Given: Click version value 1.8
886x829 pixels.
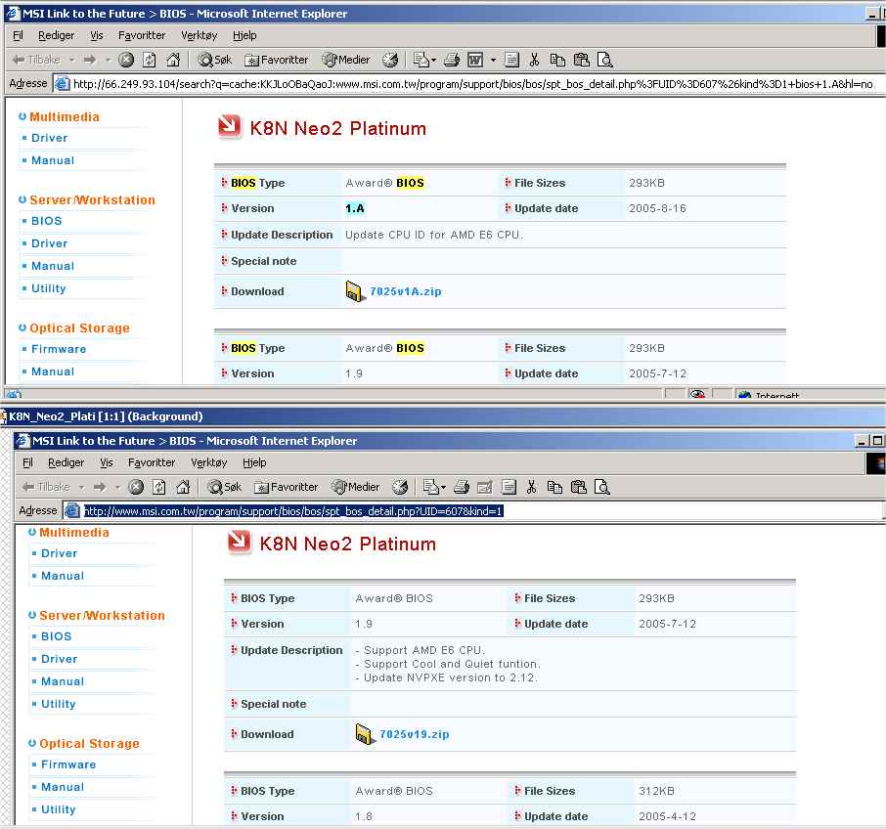Looking at the screenshot, I should pos(364,816).
